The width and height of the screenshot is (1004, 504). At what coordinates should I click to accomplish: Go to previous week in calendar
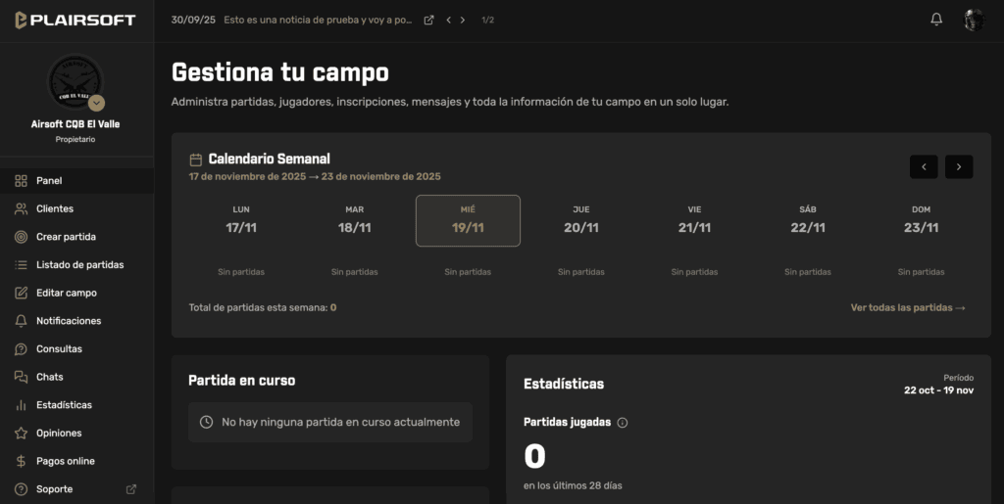click(924, 167)
